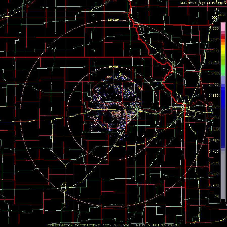
Task: Select the 0.307 legend value
Action: point(214,174)
